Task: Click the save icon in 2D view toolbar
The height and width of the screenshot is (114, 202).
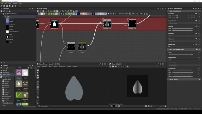Action: 113,66
